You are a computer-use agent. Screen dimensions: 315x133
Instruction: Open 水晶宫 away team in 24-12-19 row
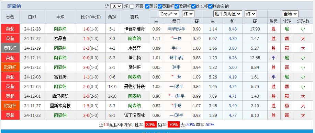click(x=134, y=48)
